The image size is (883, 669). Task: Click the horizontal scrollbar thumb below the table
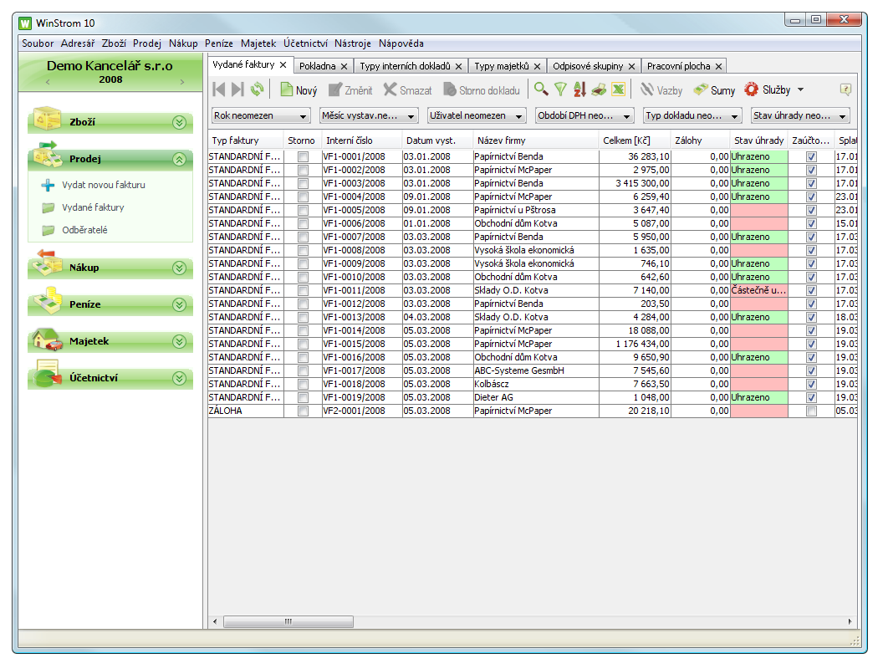pyautogui.click(x=288, y=621)
